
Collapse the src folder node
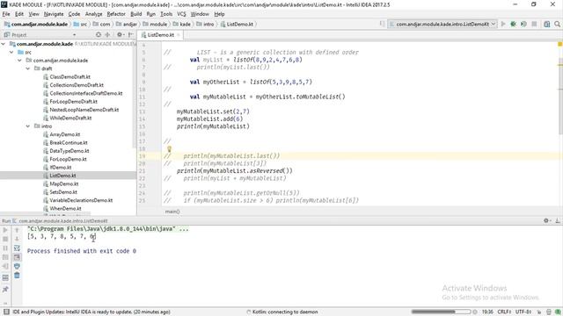point(11,52)
